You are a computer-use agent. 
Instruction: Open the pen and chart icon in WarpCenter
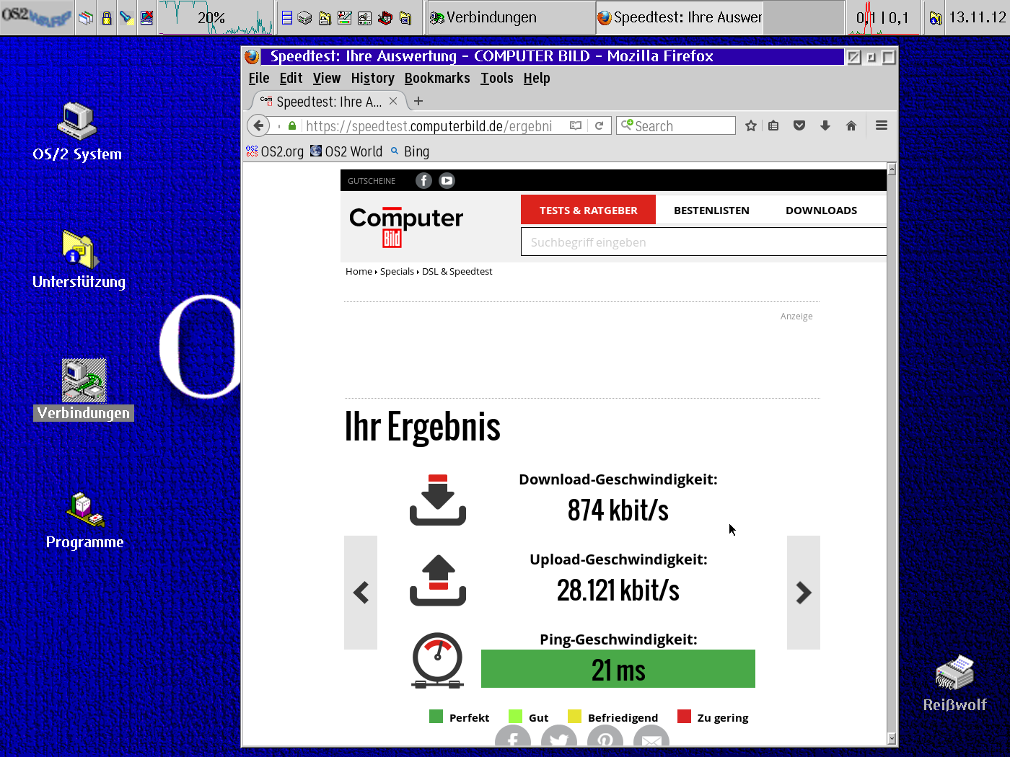(345, 18)
